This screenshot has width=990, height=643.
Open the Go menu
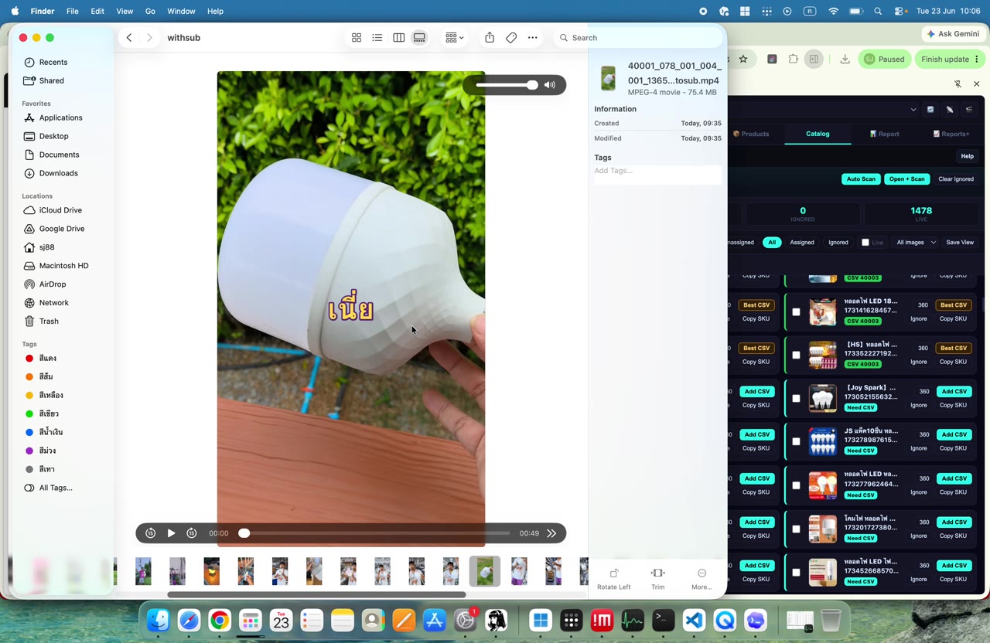coord(150,11)
